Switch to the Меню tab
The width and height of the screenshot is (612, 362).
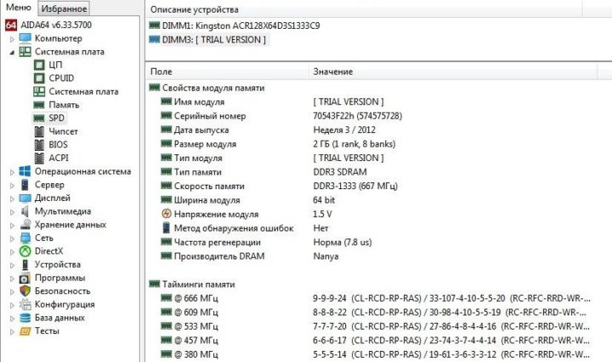tap(19, 8)
